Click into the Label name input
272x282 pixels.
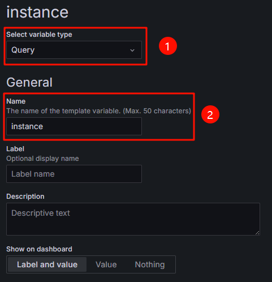74,174
